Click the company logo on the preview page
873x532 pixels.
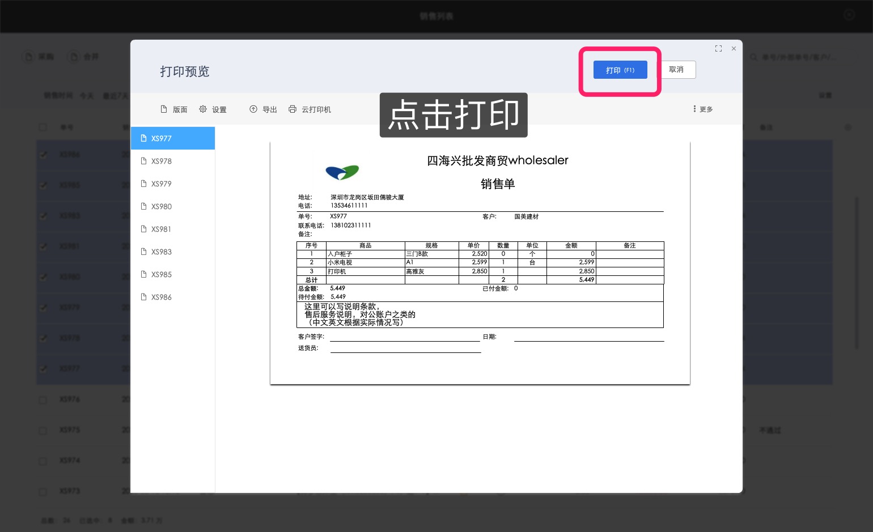pos(342,172)
